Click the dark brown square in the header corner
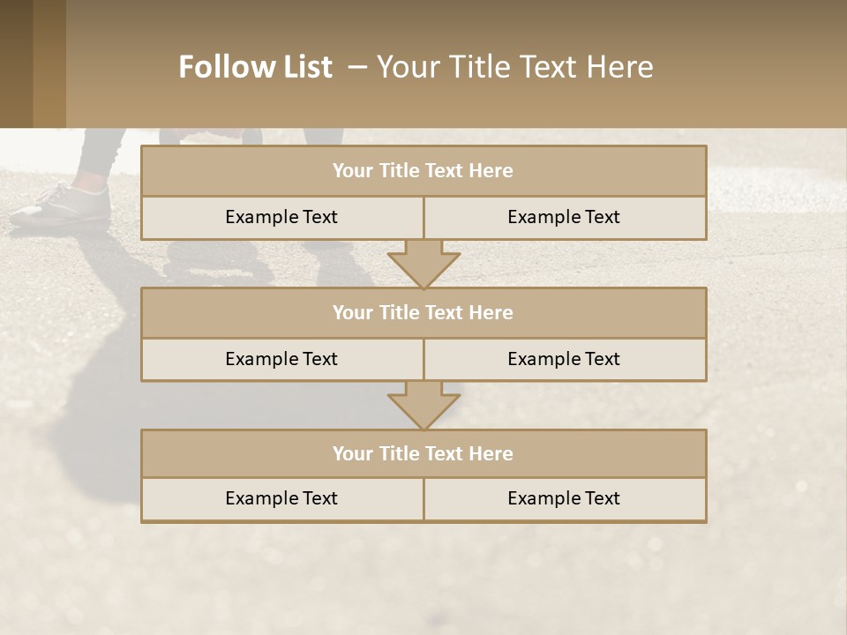Screen dimensions: 847x635 coord(16,63)
